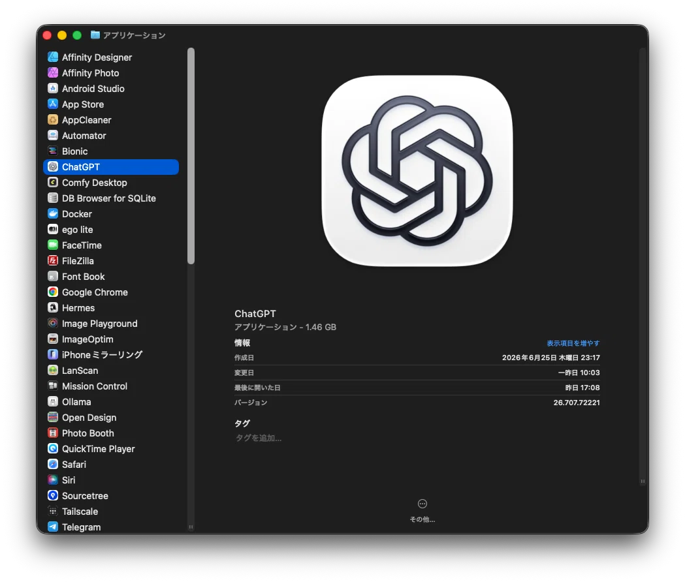
Task: Click the バージョン label
Action: click(x=251, y=403)
